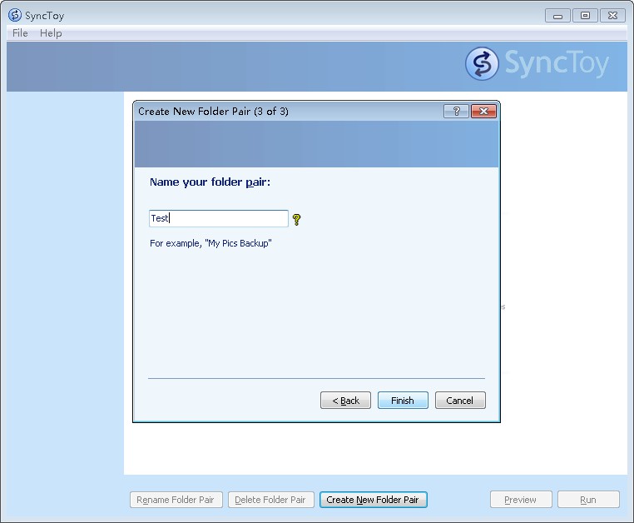Cancel the folder pair wizard
Image resolution: width=634 pixels, height=523 pixels.
(x=460, y=401)
